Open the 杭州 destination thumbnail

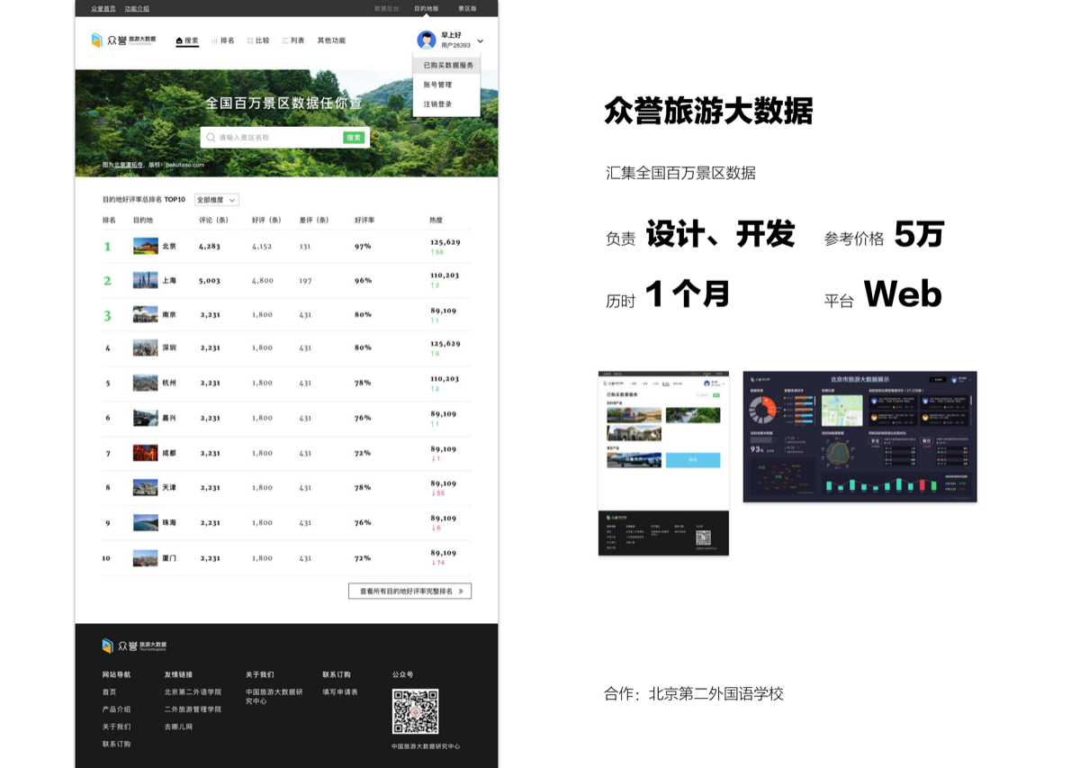(146, 383)
